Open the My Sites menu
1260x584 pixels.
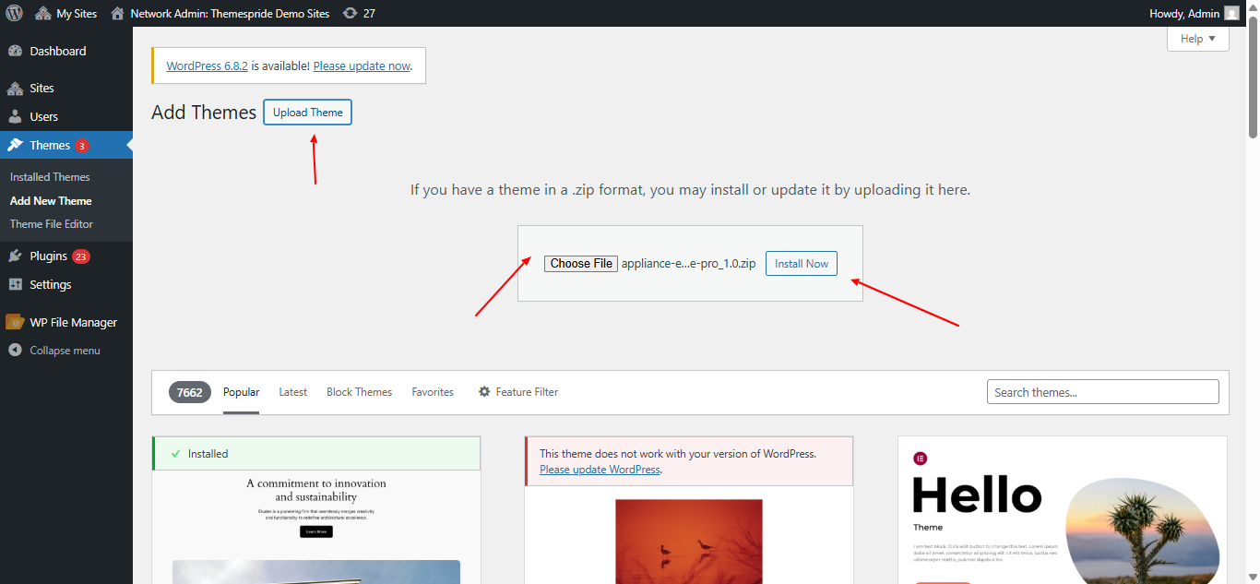(65, 13)
